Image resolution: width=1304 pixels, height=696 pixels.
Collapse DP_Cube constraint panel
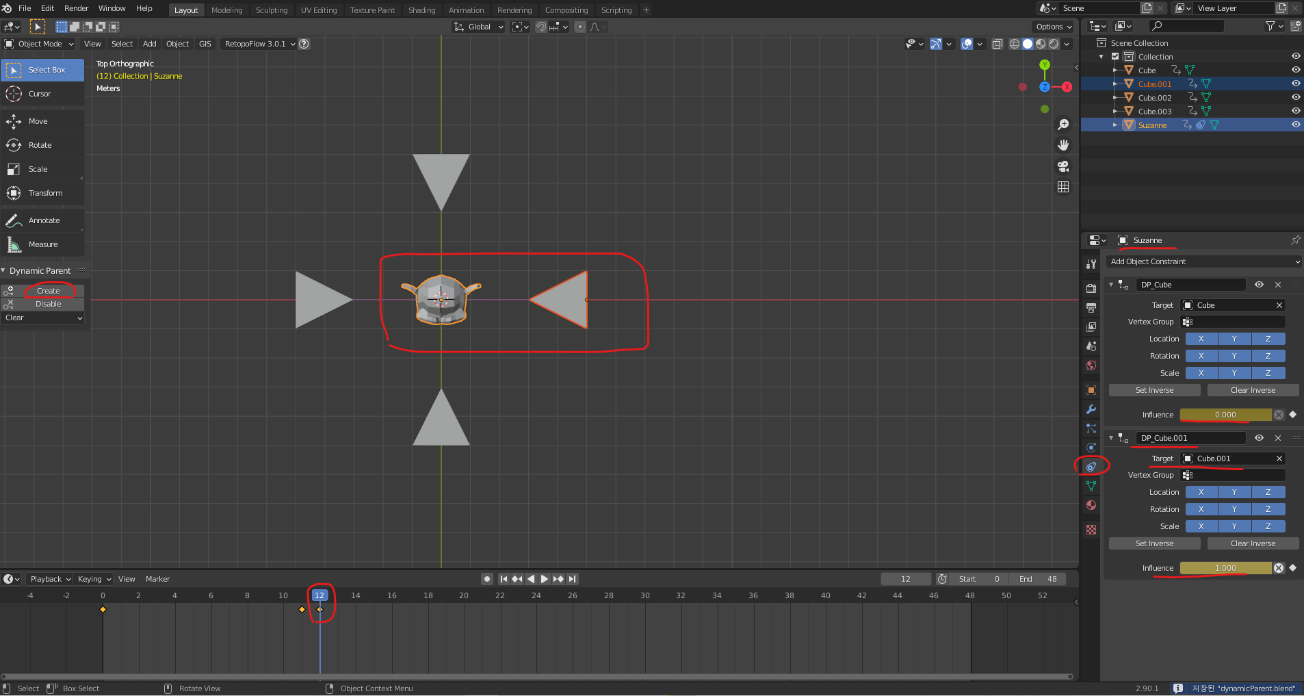pyautogui.click(x=1111, y=285)
